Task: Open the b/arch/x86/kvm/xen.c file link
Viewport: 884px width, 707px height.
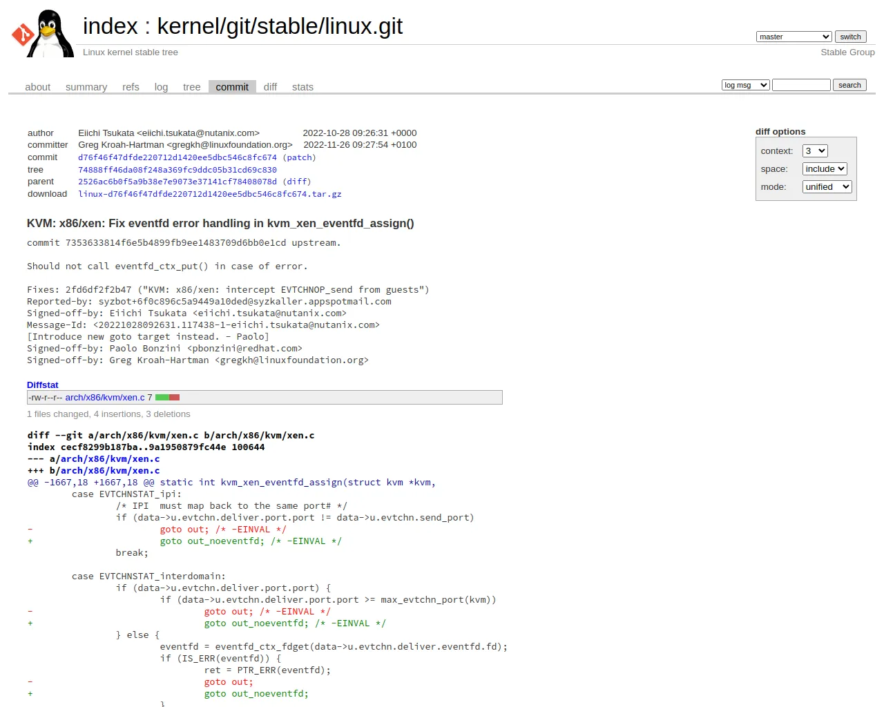Action: (110, 471)
